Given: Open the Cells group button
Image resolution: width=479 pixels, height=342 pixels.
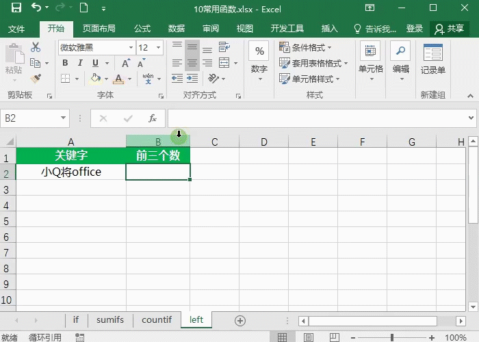Looking at the screenshot, I should [371, 62].
